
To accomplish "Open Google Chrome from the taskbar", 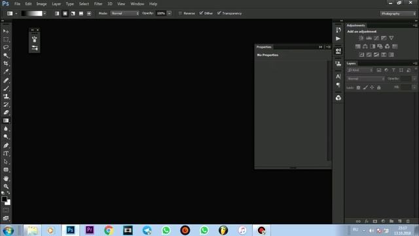I will tap(109, 230).
